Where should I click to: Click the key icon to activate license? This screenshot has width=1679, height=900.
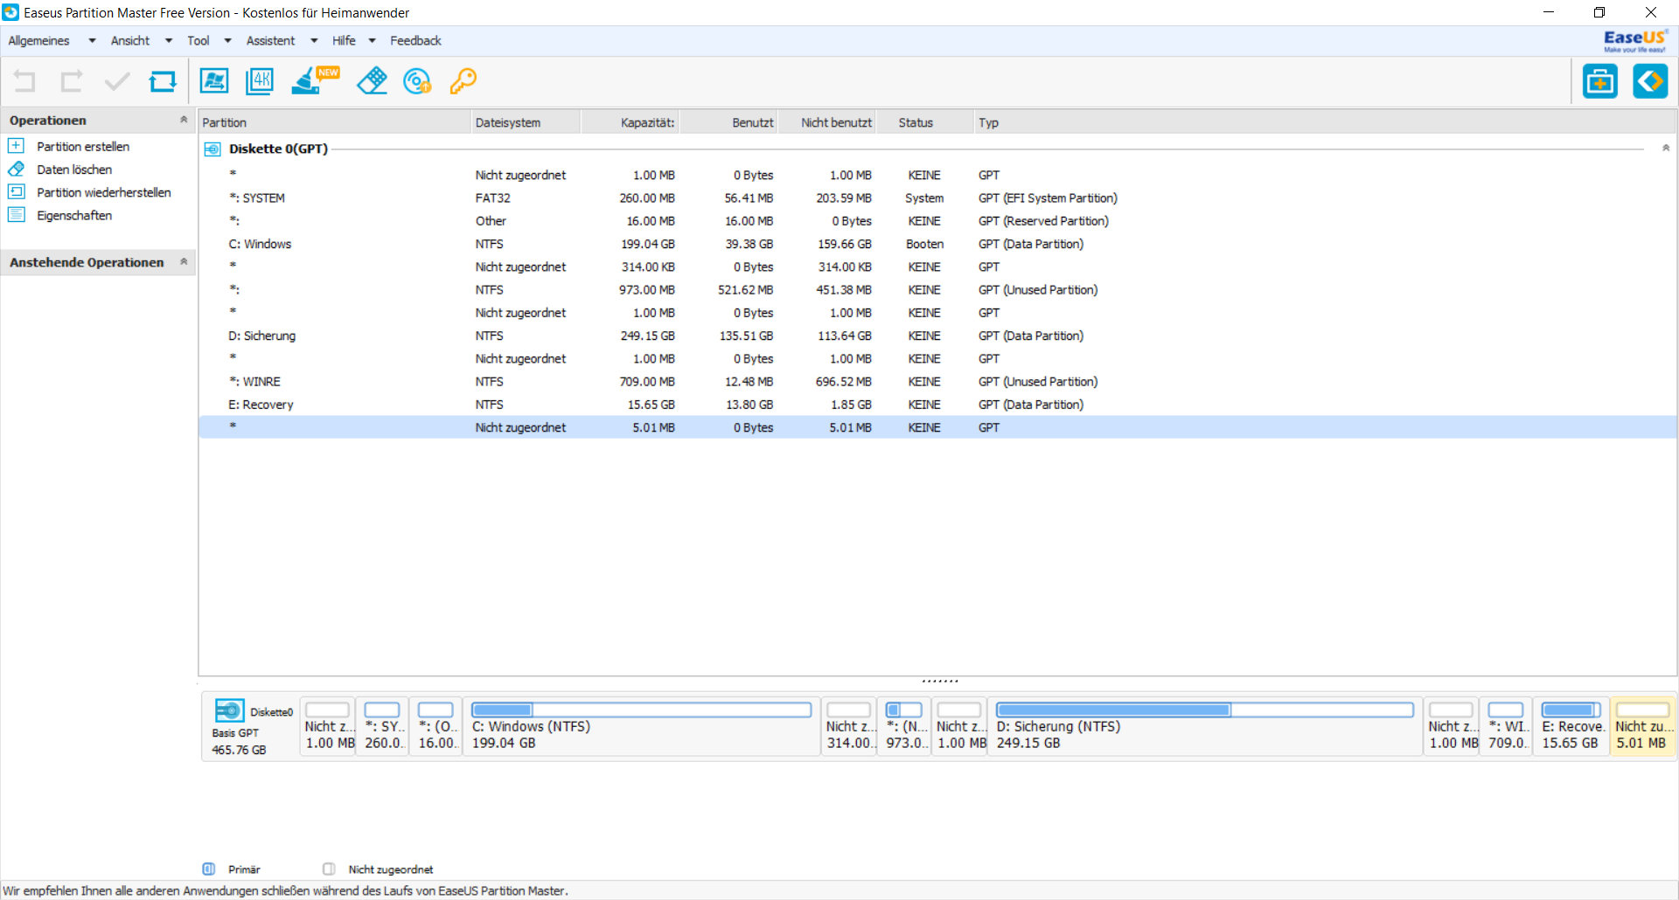(x=463, y=81)
